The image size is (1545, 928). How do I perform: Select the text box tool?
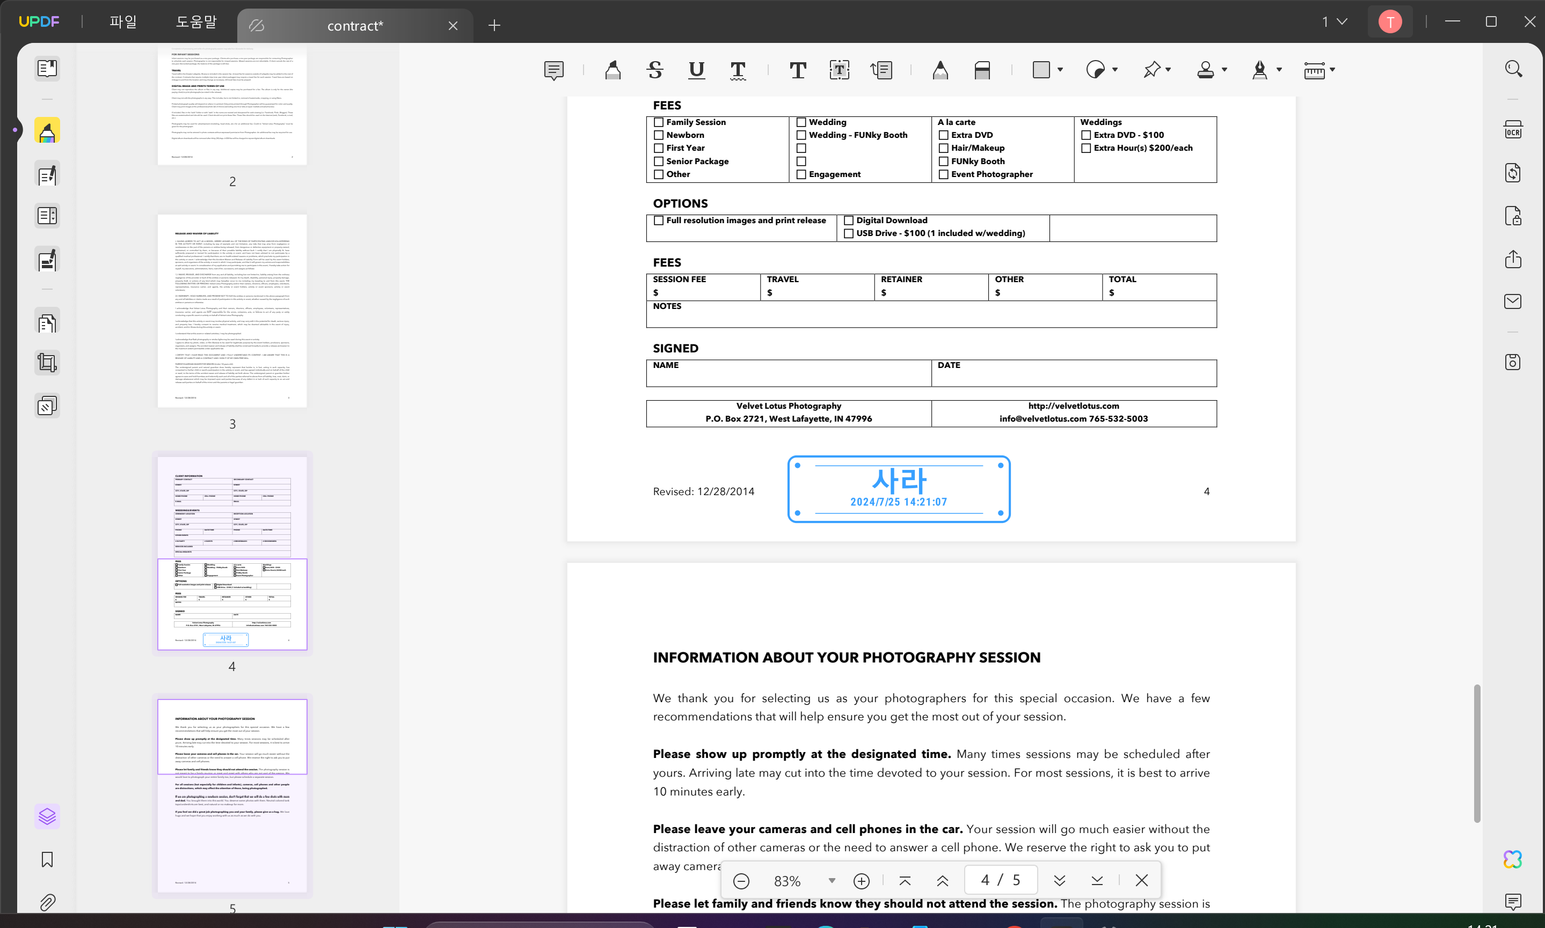[x=839, y=70]
